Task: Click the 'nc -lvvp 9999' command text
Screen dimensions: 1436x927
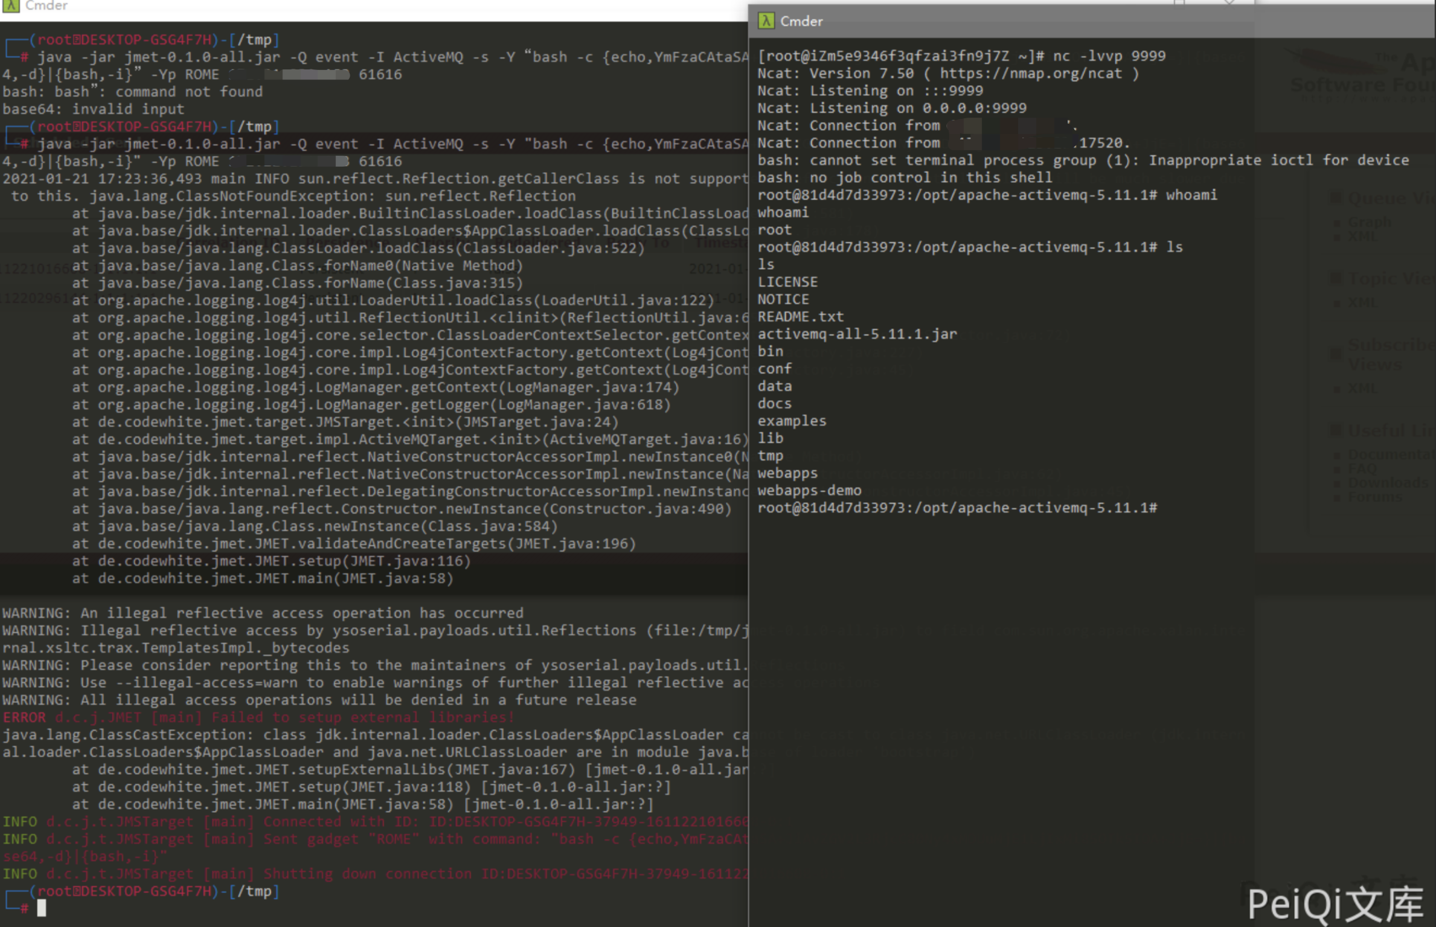Action: pyautogui.click(x=1109, y=56)
